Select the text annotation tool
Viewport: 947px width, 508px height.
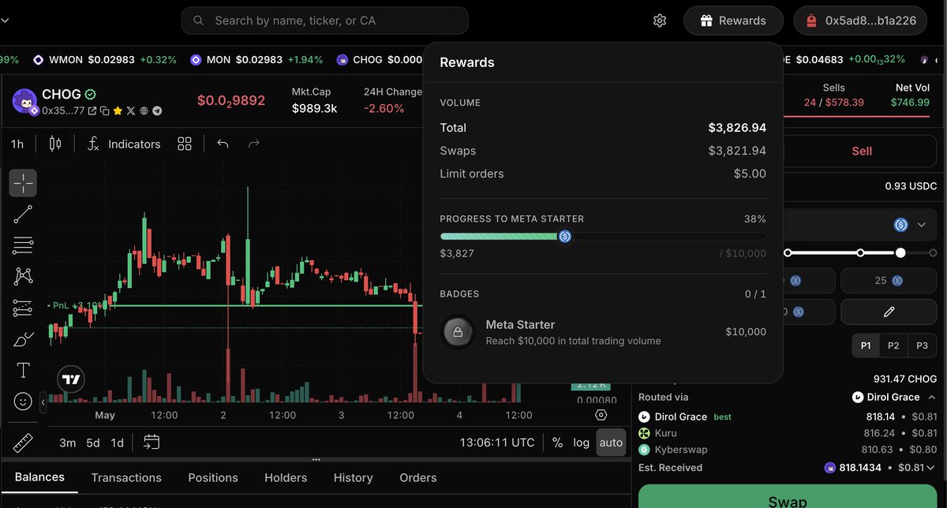pyautogui.click(x=23, y=371)
